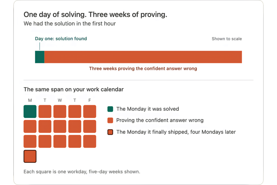Click the second-week Monday orange square
Image resolution: width=277 pixels, height=185 pixels.
click(30, 126)
